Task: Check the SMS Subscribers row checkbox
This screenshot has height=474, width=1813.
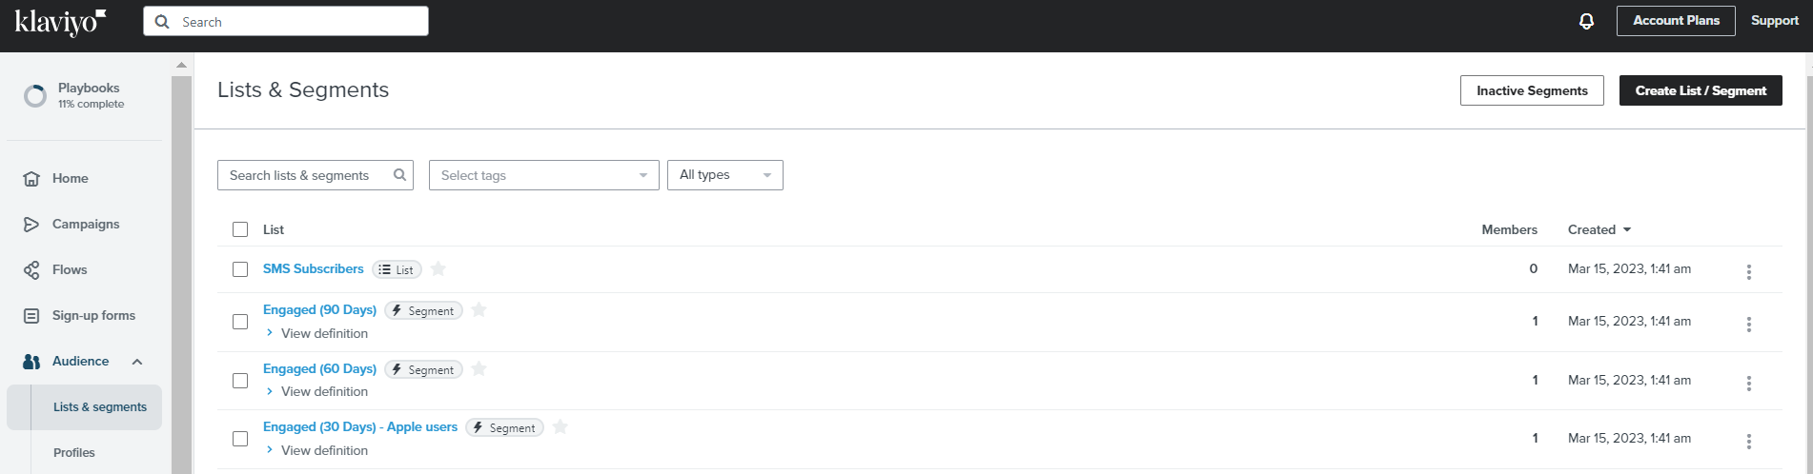Action: (x=240, y=269)
